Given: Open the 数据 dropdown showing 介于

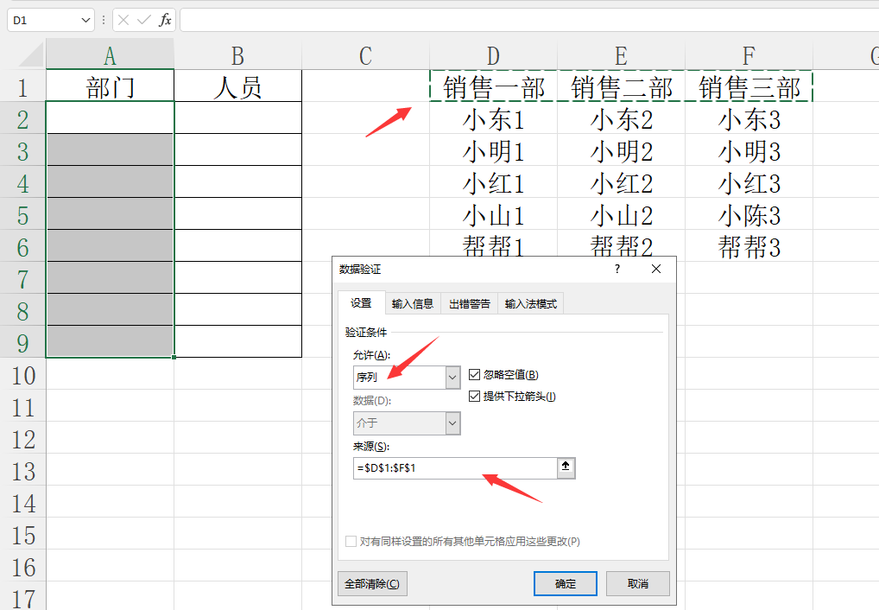Looking at the screenshot, I should [x=453, y=423].
